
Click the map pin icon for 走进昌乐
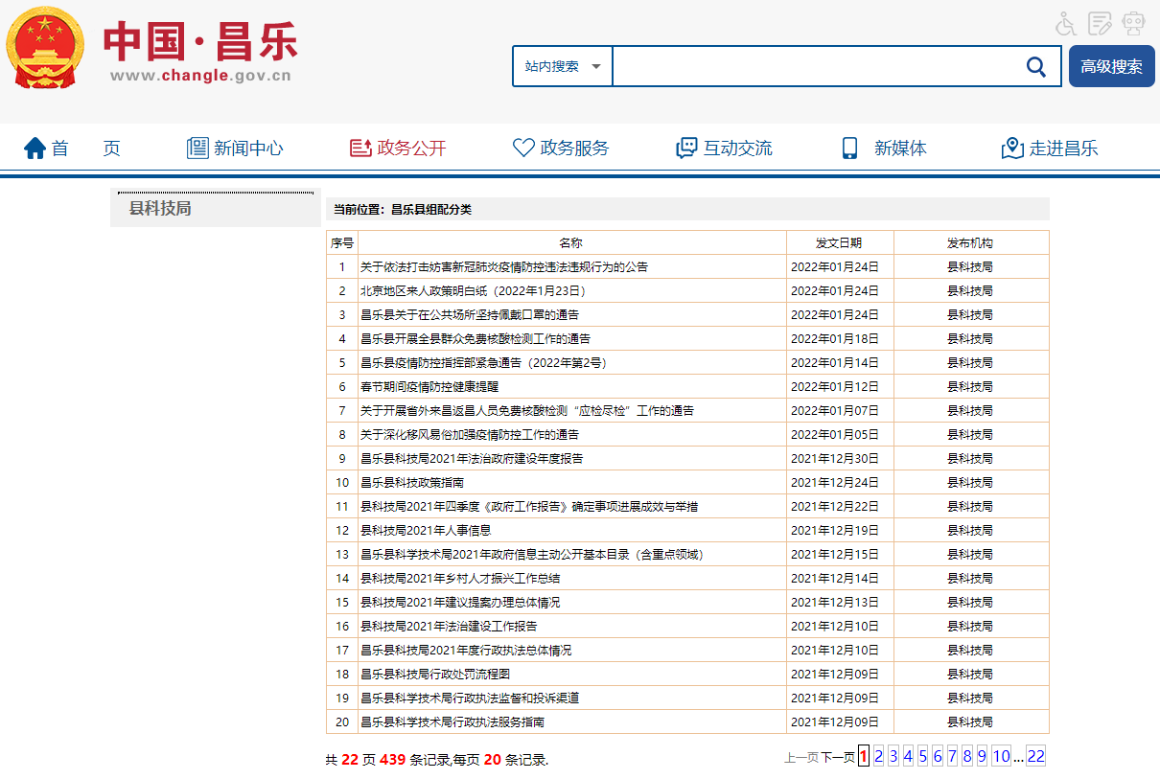[x=1011, y=149]
